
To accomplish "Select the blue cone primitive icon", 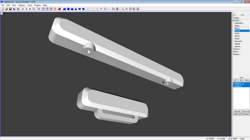I will 76,9.
